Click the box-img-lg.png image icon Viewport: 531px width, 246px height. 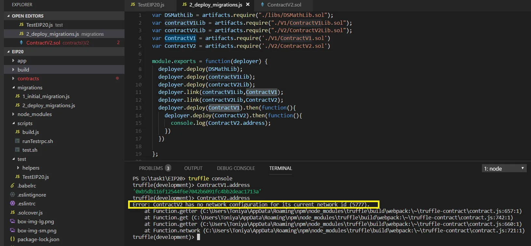[12, 221]
